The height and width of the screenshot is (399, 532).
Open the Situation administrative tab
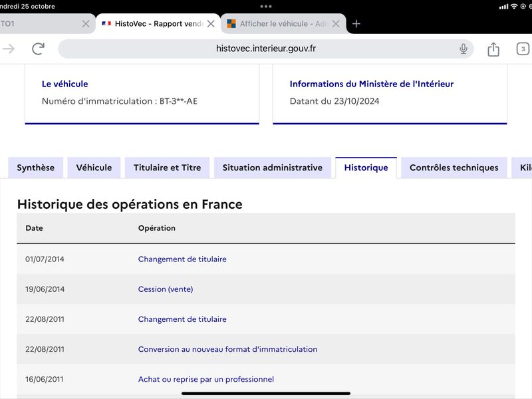[x=273, y=168]
